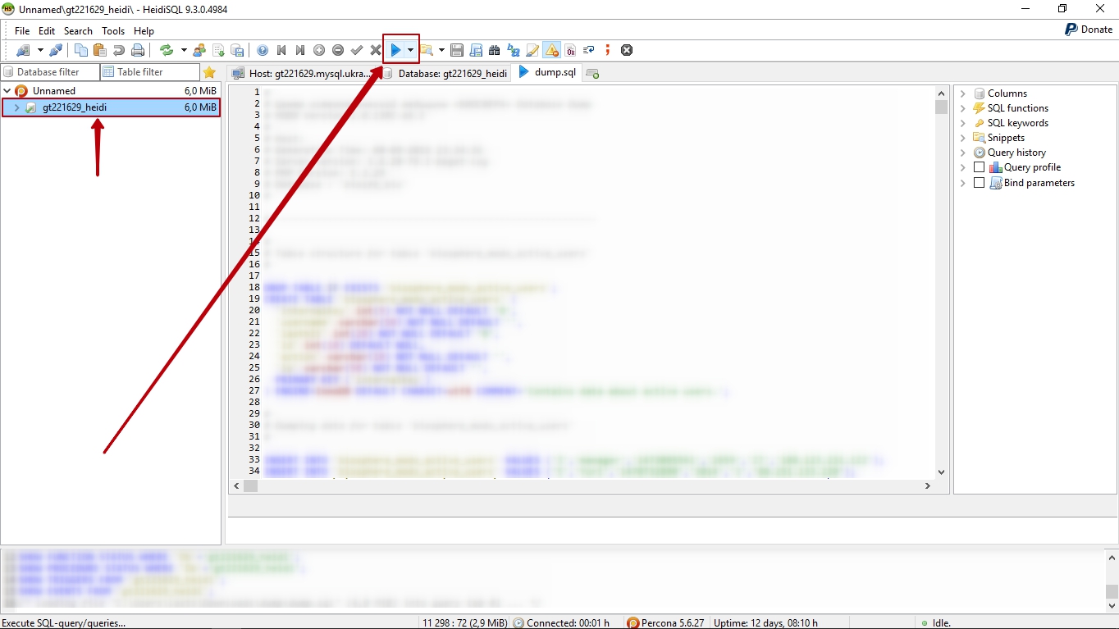The width and height of the screenshot is (1119, 629).
Task: Select the dump.sql query tab
Action: tap(547, 72)
